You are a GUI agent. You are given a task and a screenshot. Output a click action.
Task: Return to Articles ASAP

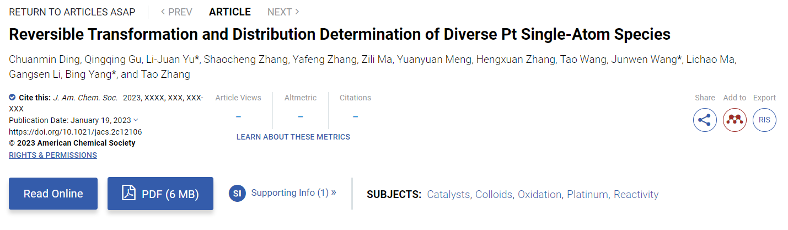tap(72, 12)
